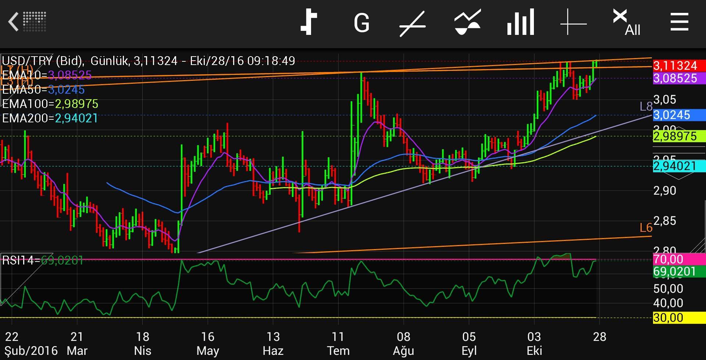
Task: Select the L6 orange trendline label
Action: tap(646, 228)
